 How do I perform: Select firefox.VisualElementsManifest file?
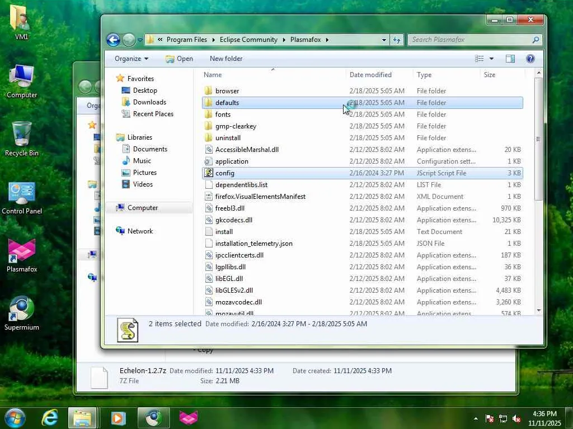[x=260, y=197]
